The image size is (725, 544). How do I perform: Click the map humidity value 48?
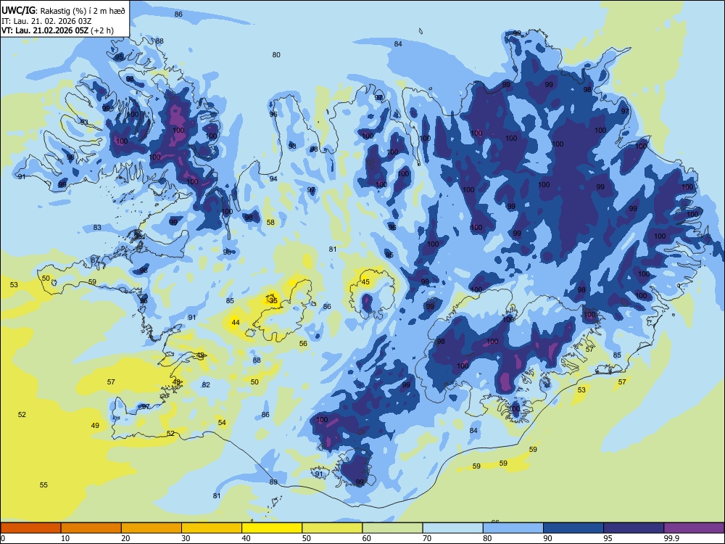point(177,382)
